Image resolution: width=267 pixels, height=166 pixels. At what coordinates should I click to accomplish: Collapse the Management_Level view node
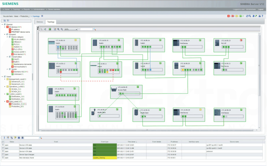(x=5, y=79)
